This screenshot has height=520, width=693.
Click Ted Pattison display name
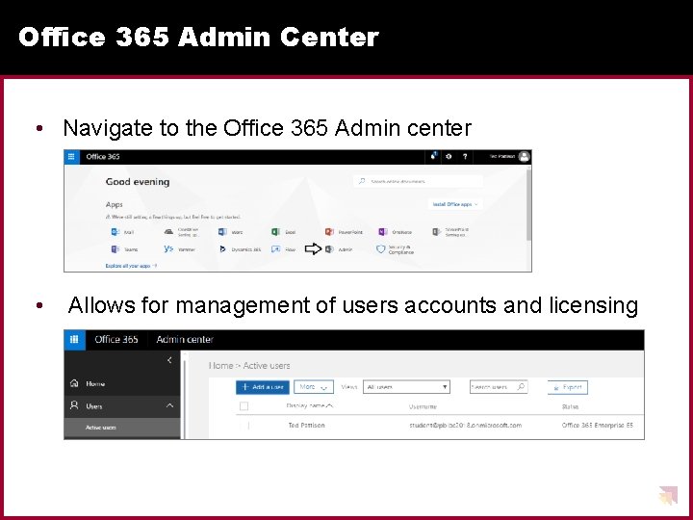coord(306,425)
